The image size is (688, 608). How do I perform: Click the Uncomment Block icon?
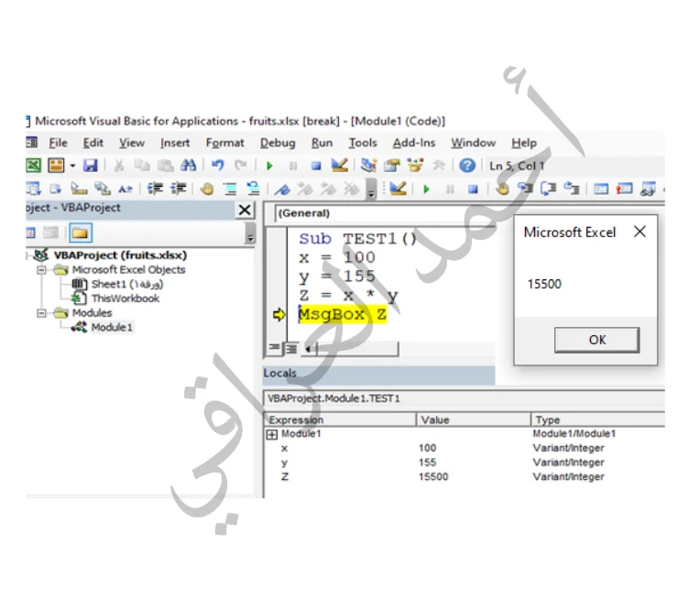point(253,189)
